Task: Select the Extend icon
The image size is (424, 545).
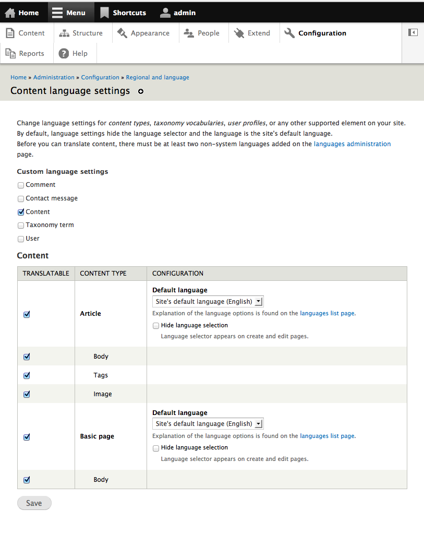Action: click(x=239, y=32)
